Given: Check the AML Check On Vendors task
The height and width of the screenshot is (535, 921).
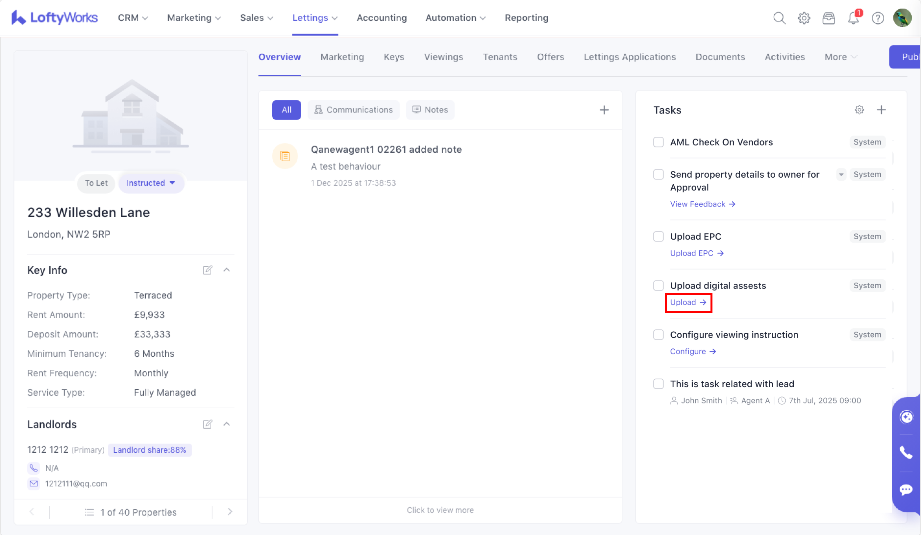Looking at the screenshot, I should pyautogui.click(x=658, y=142).
